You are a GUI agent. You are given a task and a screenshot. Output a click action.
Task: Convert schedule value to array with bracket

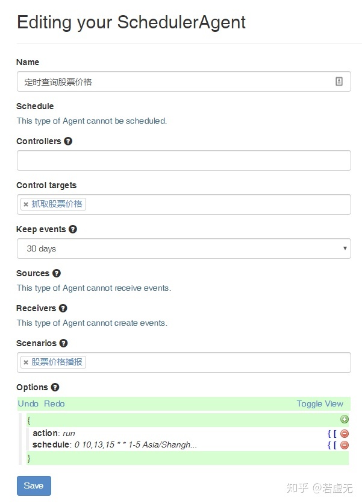point(335,445)
